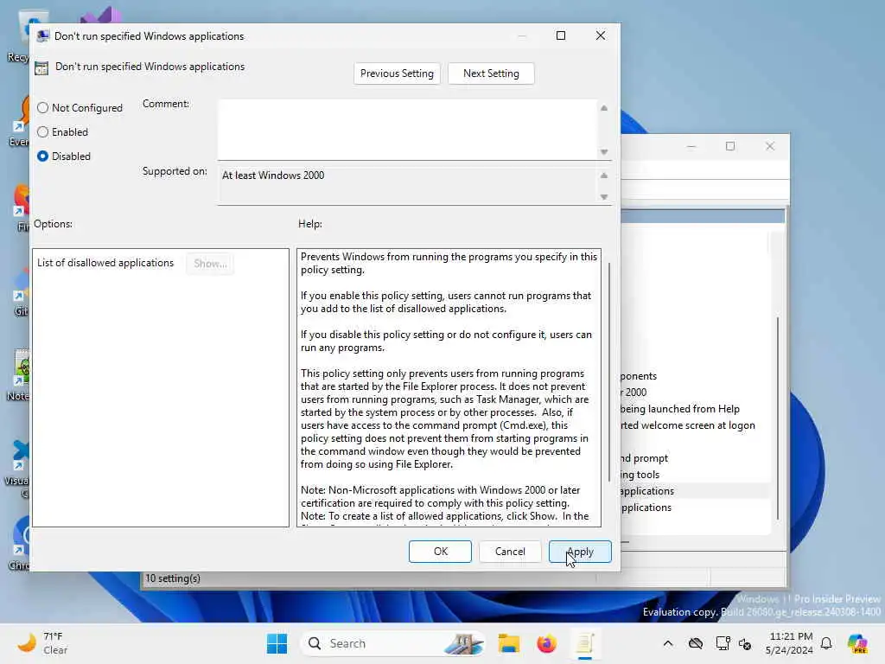Maximize the policy setting dialog
Screen dimensions: 885x664
560,35
